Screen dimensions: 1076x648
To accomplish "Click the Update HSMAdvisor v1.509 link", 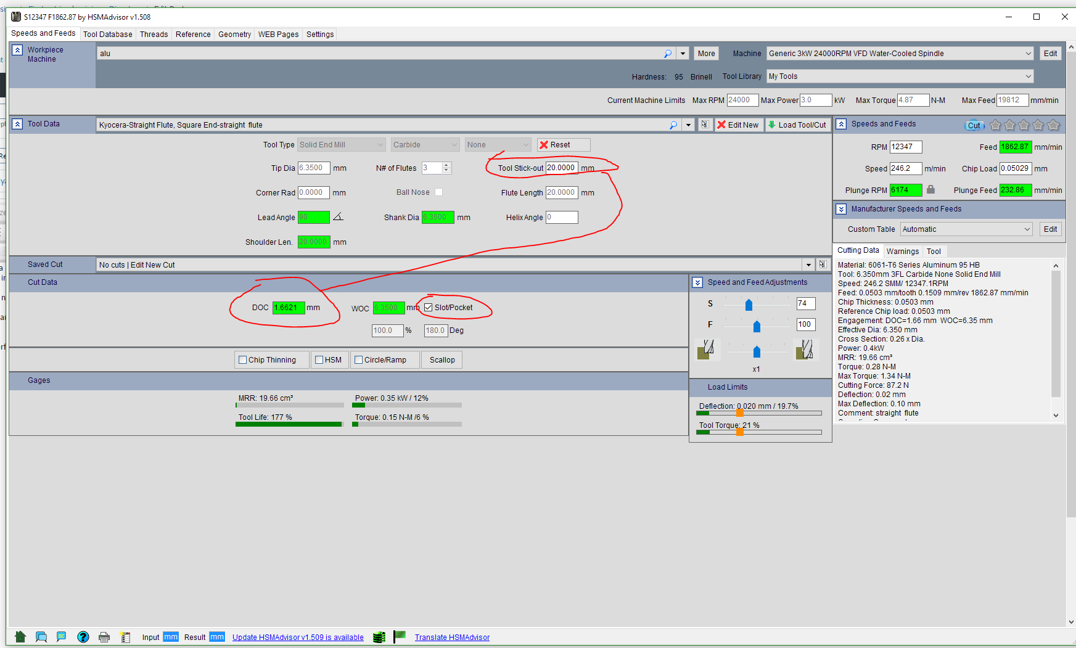I will click(x=298, y=638).
